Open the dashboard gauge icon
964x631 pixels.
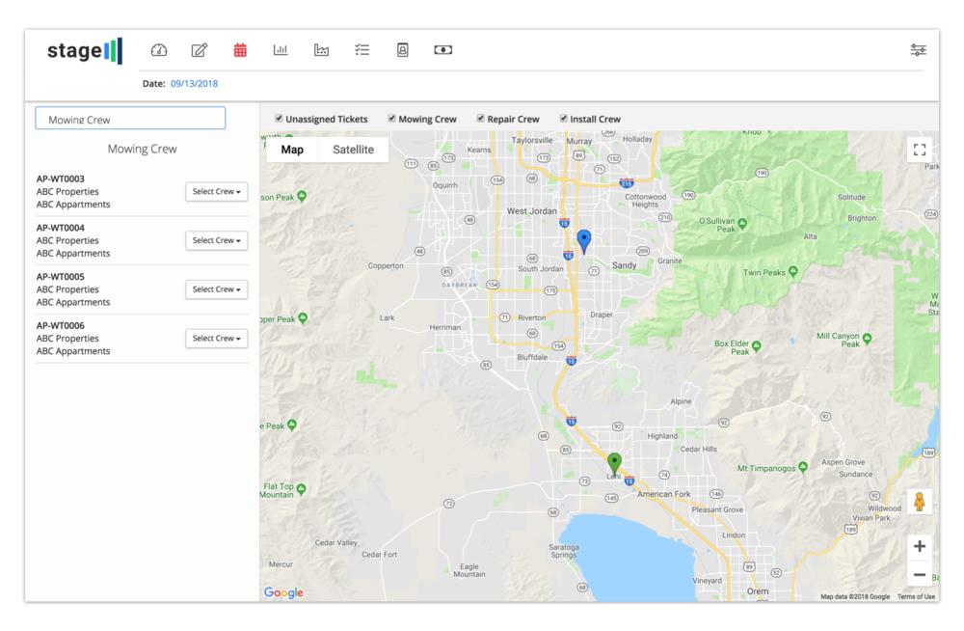pyautogui.click(x=159, y=50)
